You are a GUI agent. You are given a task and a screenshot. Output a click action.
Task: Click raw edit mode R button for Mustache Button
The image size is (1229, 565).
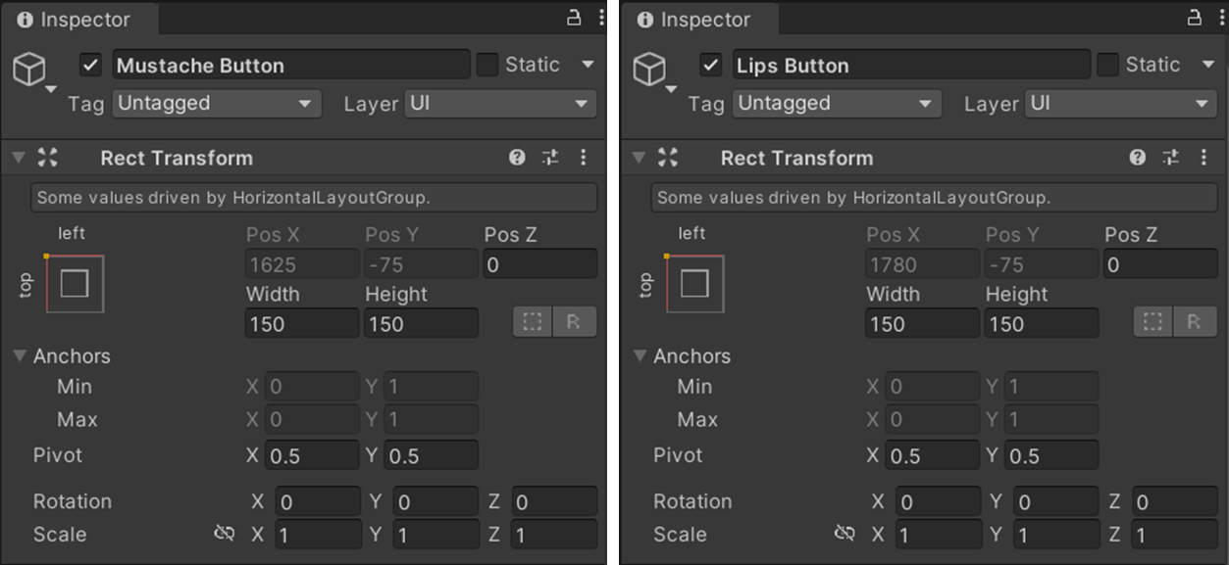(x=574, y=322)
